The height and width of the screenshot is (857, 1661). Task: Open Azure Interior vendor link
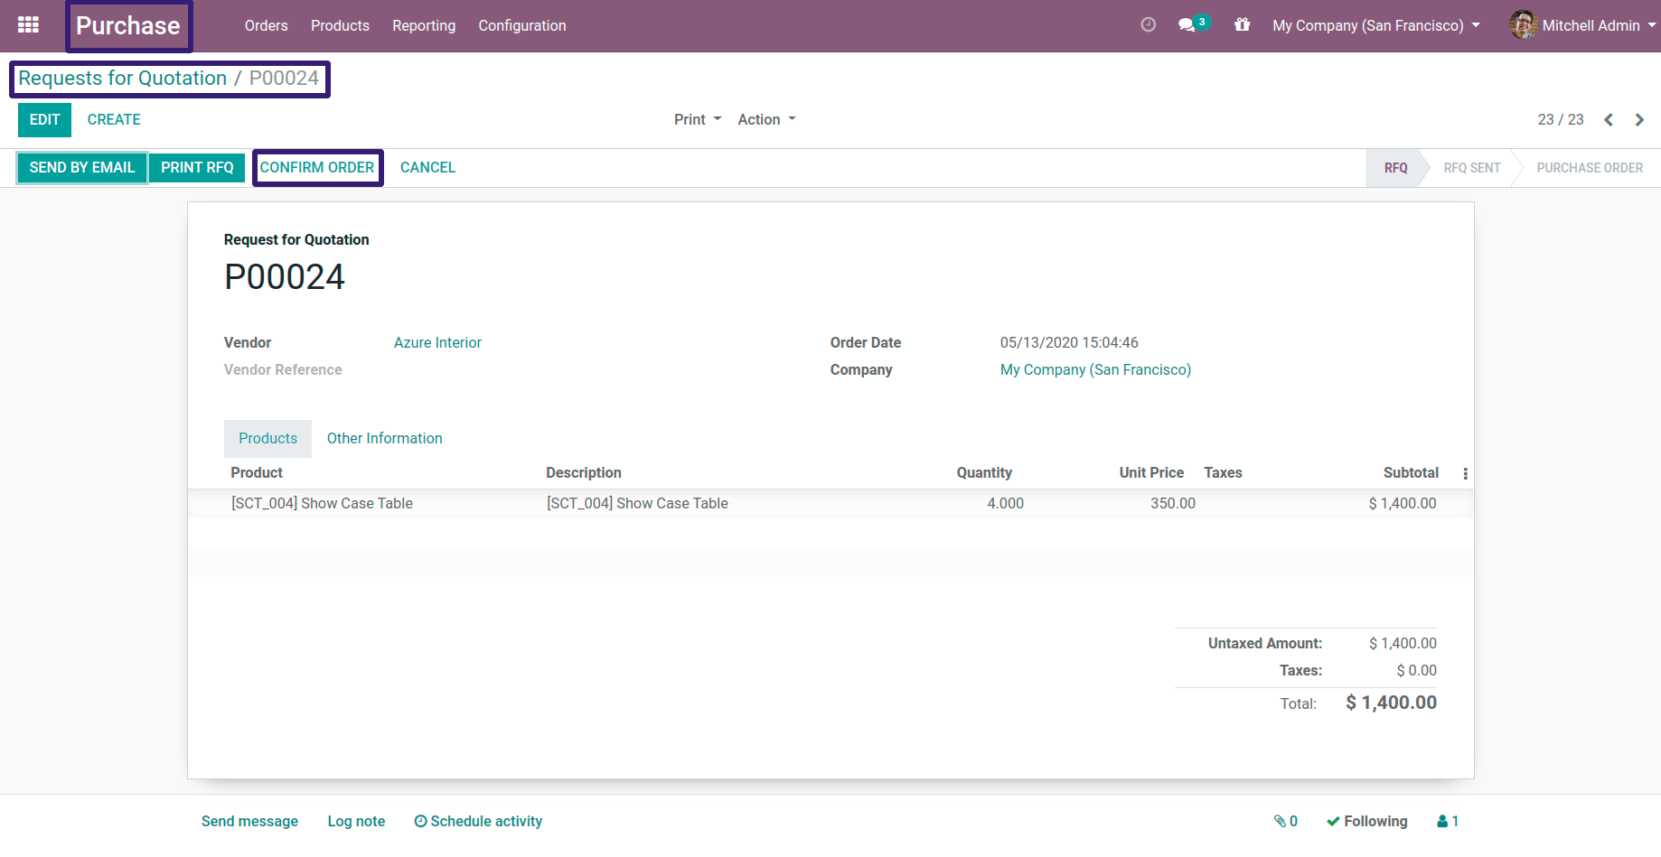tap(437, 342)
